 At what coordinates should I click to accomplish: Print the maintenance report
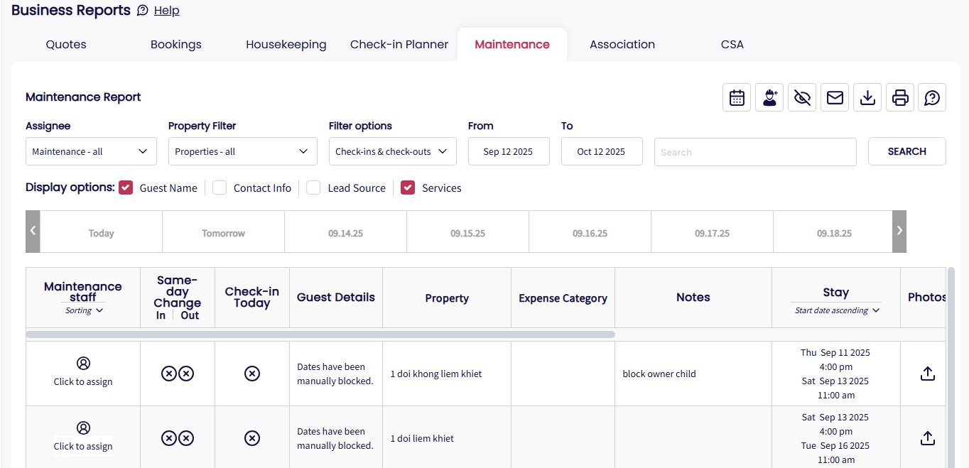[x=900, y=98]
